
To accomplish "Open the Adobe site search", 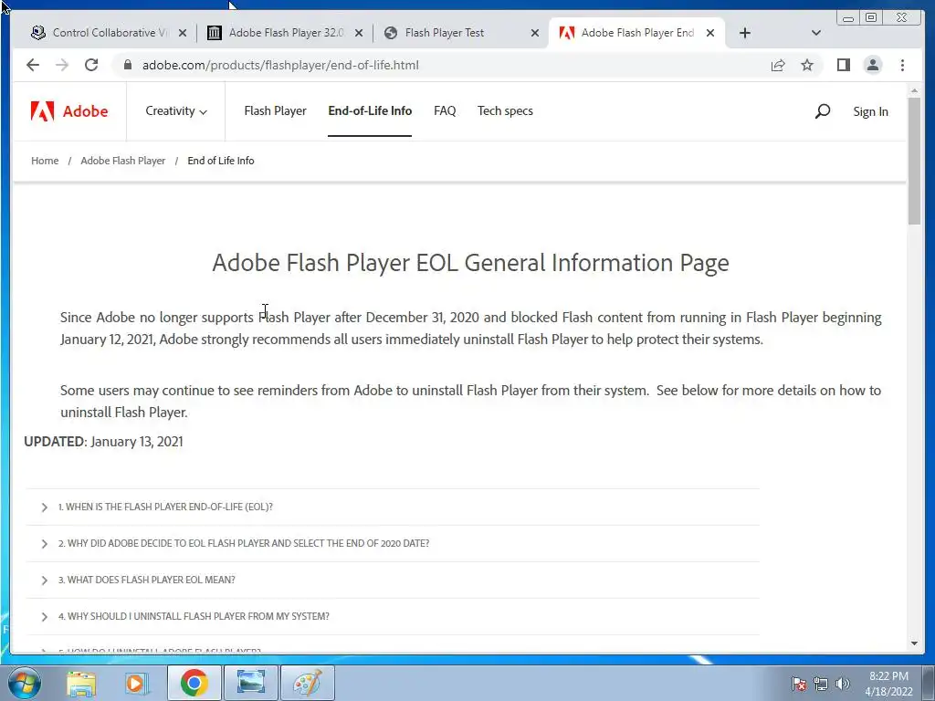I will pyautogui.click(x=823, y=110).
